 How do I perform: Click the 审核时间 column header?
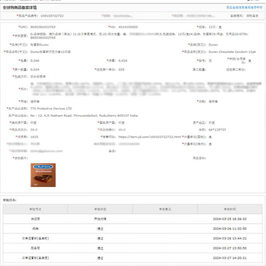230,209
